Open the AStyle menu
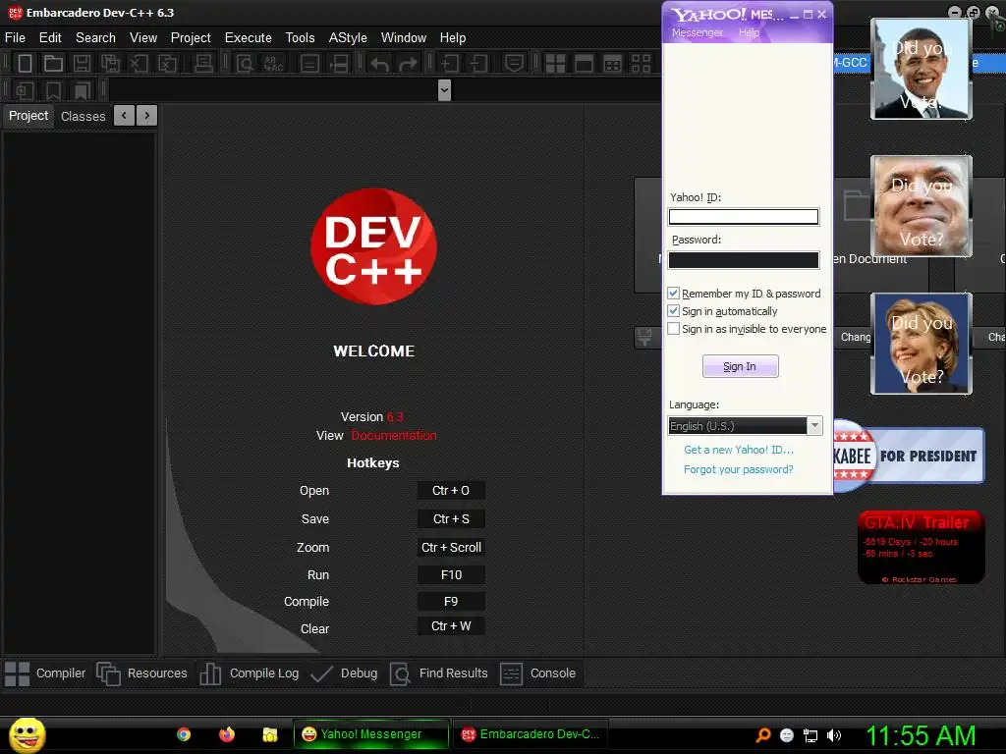1006x754 pixels. (x=348, y=38)
